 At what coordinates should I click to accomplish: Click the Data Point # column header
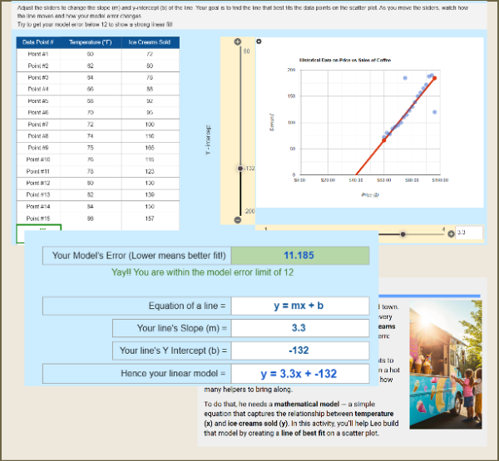pos(38,42)
